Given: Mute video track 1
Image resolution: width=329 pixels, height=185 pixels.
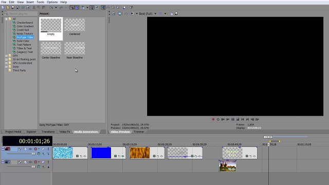Looking at the screenshot, I should point(43,149).
